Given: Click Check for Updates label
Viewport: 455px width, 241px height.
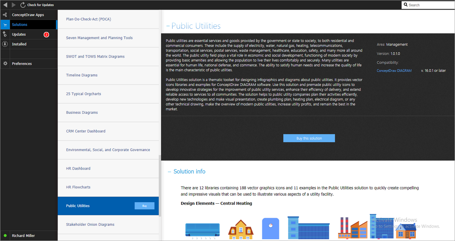Looking at the screenshot, I should point(41,5).
